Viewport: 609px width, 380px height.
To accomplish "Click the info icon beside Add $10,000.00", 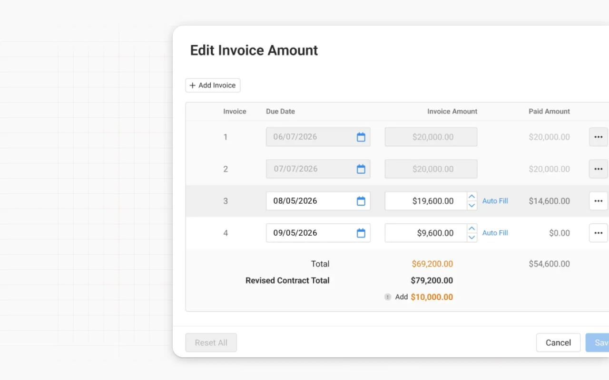I will (388, 297).
